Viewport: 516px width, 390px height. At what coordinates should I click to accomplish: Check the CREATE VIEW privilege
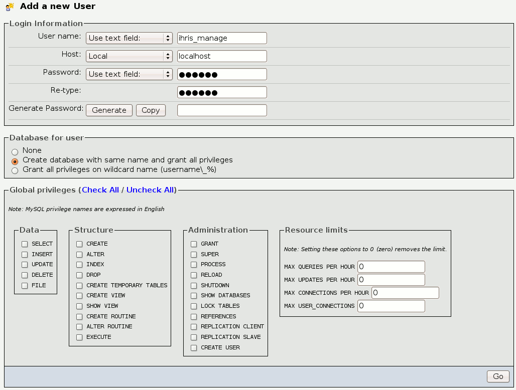click(79, 296)
